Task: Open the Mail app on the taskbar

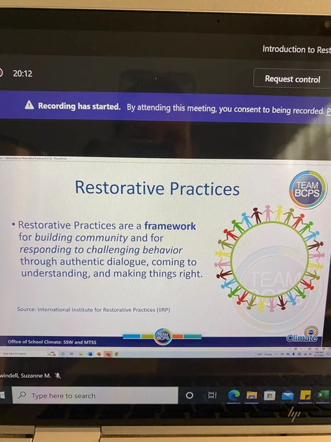Action: point(288,396)
